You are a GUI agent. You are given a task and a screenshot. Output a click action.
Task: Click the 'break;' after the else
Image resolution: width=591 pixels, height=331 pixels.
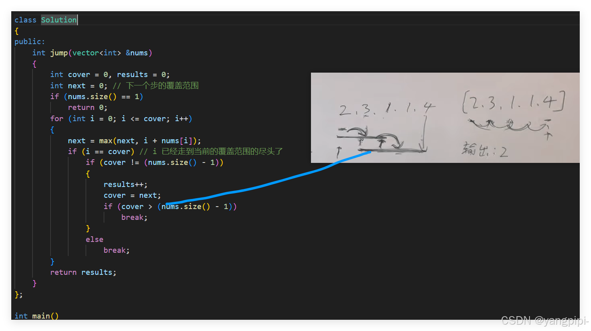click(117, 250)
